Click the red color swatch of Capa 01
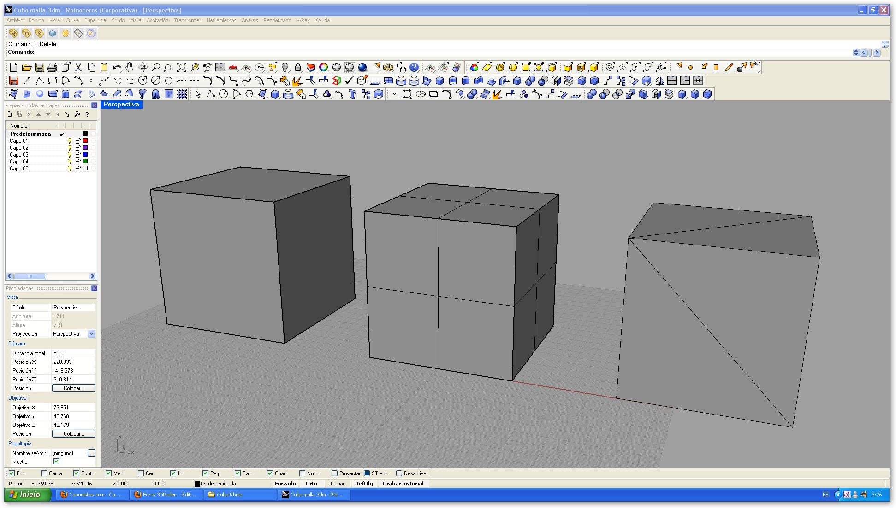Screen dimensions: 896x508 tap(85, 141)
